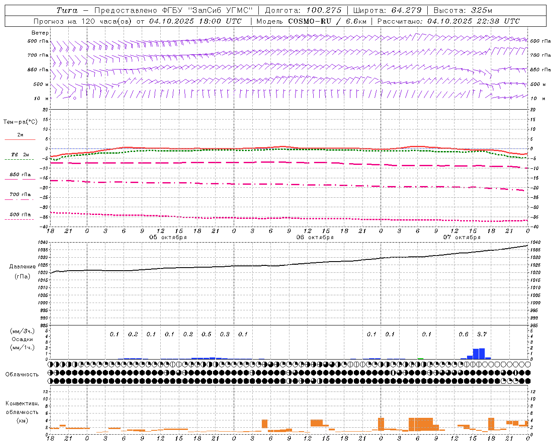Click the "Широта: 64.279" latitude value
Viewport: 553px width, 442px height.
click(387, 10)
